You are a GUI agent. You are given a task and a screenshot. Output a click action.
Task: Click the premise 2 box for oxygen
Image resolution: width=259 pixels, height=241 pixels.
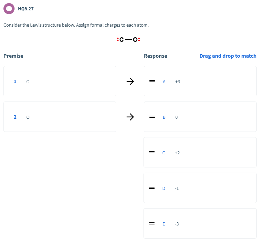point(60,117)
